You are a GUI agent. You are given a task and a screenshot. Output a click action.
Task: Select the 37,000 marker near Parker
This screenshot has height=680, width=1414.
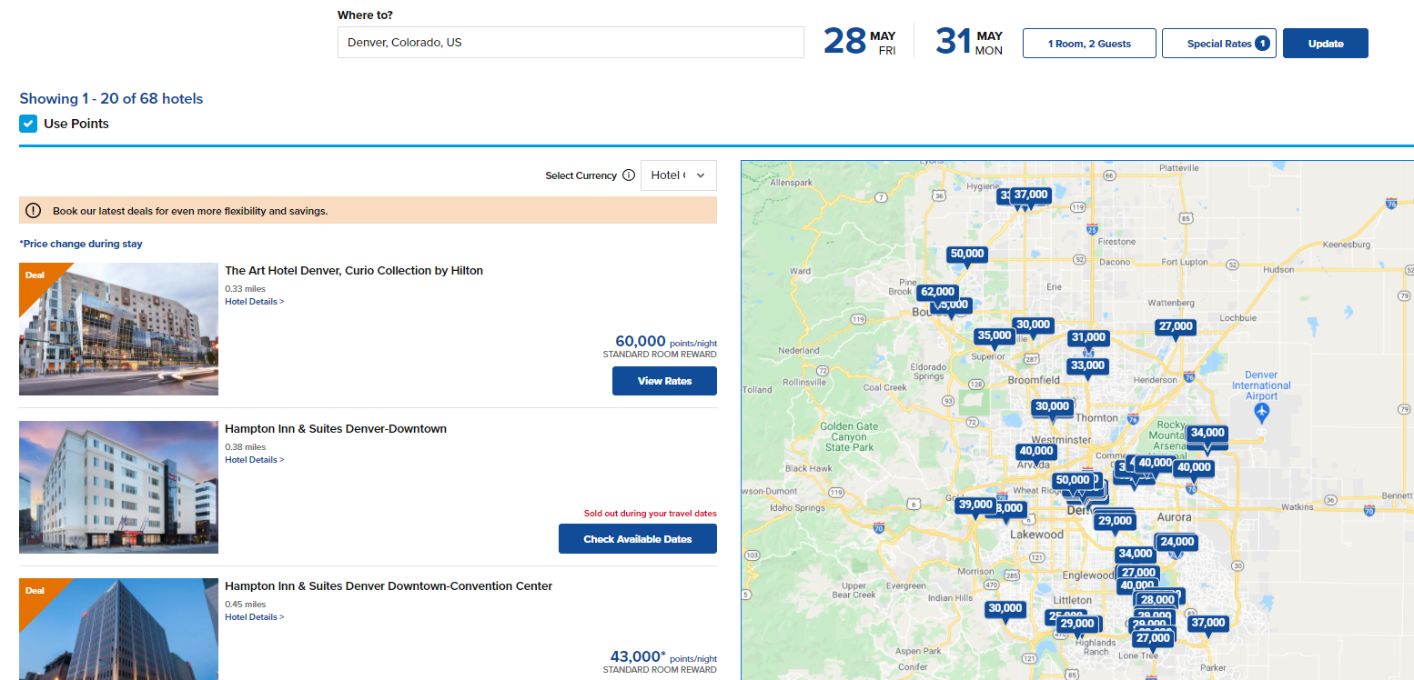click(x=1208, y=623)
